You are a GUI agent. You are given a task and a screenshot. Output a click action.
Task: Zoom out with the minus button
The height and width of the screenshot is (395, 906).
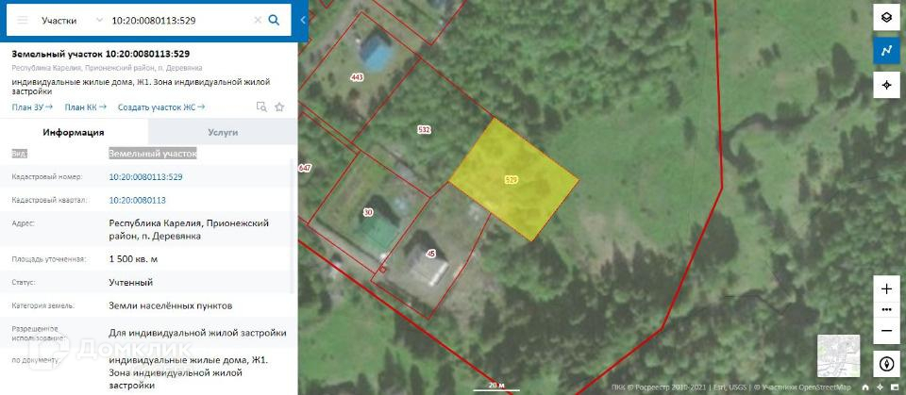(886, 332)
